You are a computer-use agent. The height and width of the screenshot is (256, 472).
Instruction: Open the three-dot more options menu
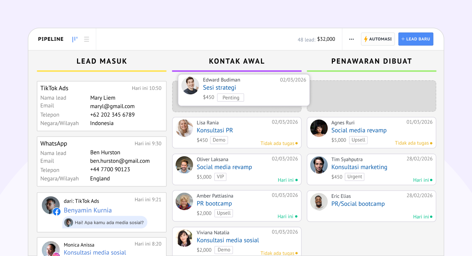pos(351,39)
